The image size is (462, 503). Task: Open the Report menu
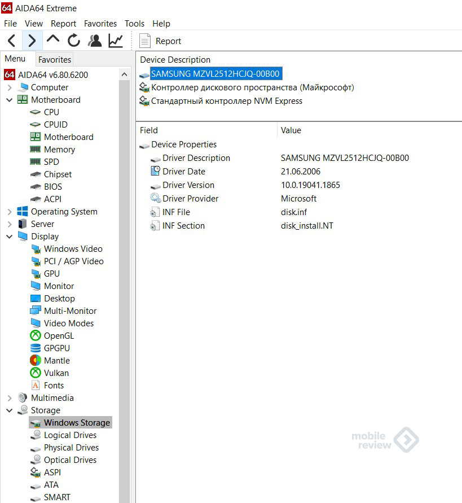[x=63, y=24]
